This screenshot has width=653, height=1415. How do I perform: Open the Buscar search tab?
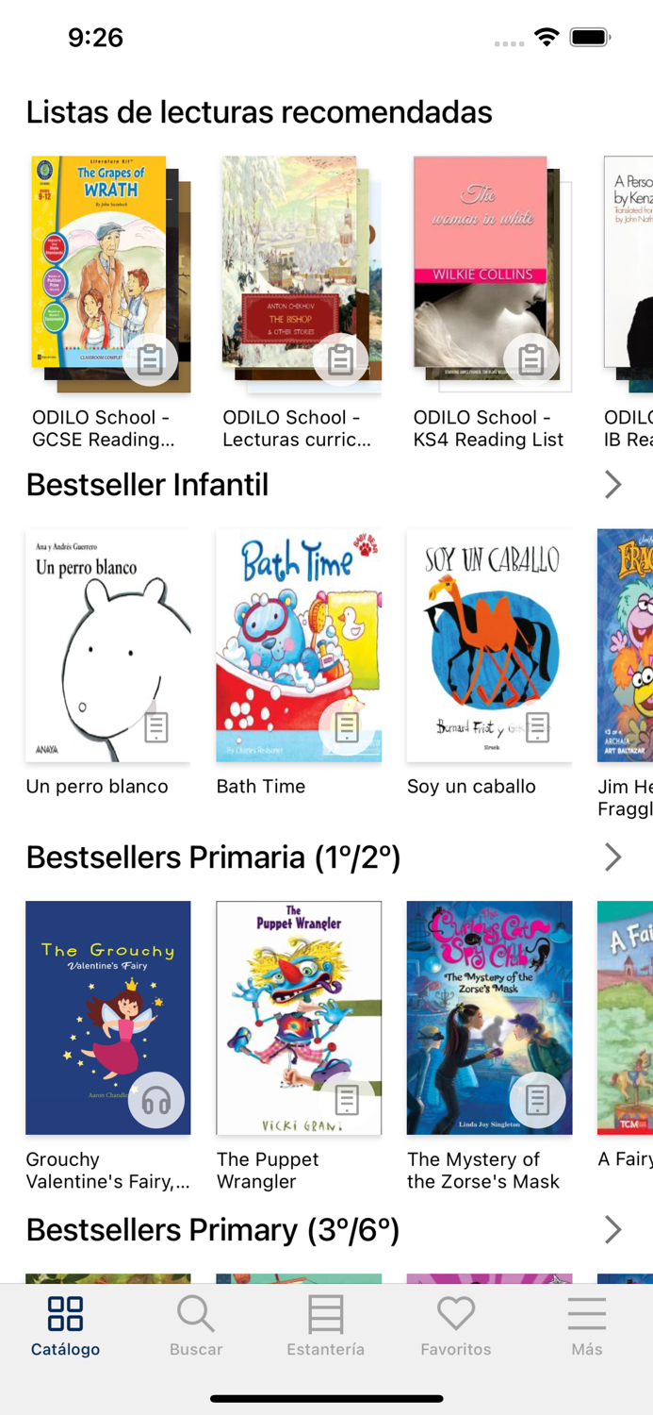[x=196, y=1325]
